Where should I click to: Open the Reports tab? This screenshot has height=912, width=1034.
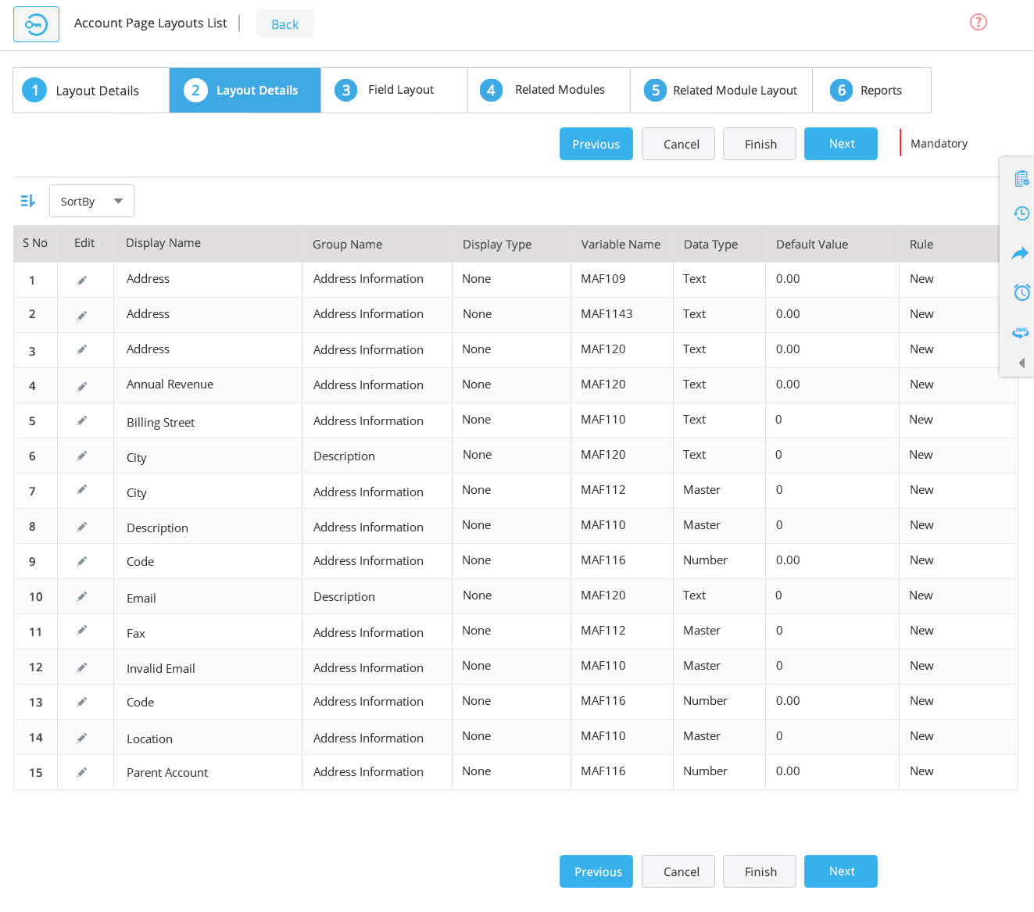(x=871, y=90)
